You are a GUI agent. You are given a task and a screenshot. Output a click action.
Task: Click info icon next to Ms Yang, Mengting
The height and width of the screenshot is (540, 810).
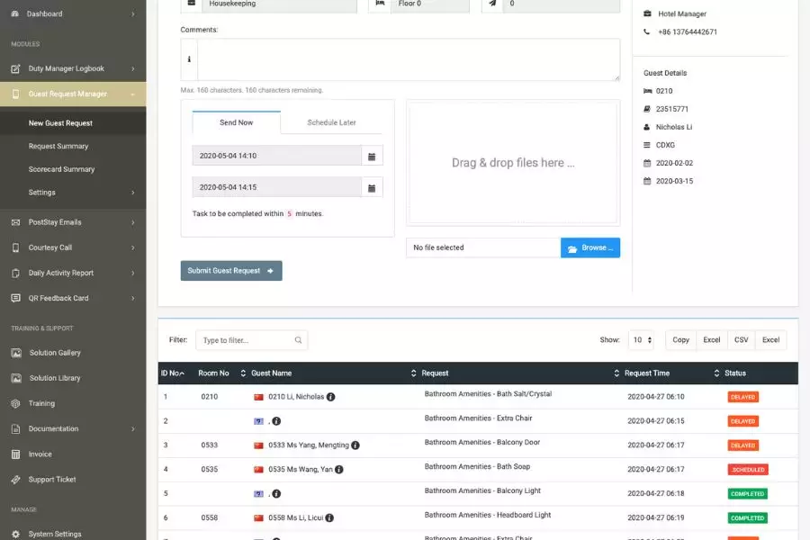coord(355,445)
